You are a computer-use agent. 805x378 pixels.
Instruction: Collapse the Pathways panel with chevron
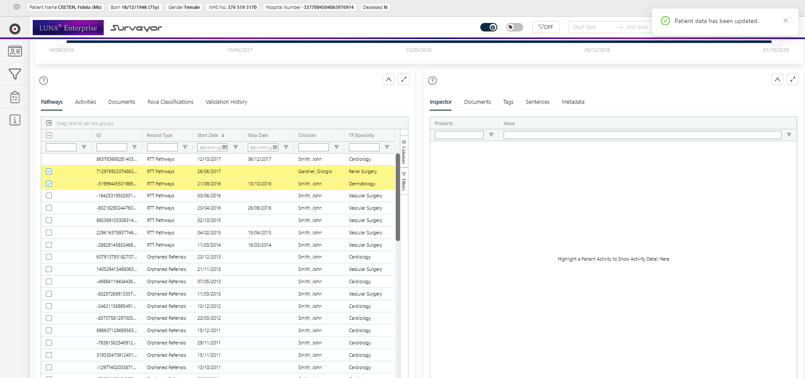point(388,80)
